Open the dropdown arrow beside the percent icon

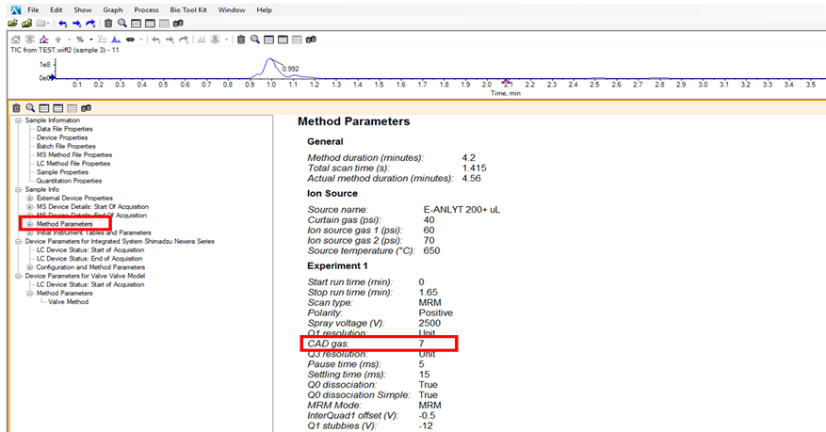[91, 40]
